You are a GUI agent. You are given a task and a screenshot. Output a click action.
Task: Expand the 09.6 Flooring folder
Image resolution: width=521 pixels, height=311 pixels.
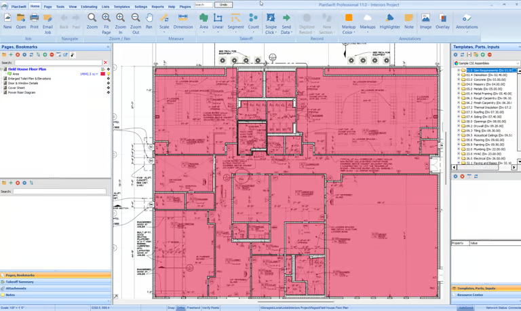click(459, 140)
